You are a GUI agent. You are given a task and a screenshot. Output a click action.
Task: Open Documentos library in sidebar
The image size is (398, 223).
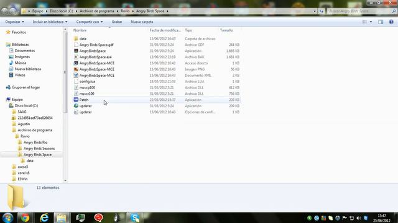coord(25,51)
